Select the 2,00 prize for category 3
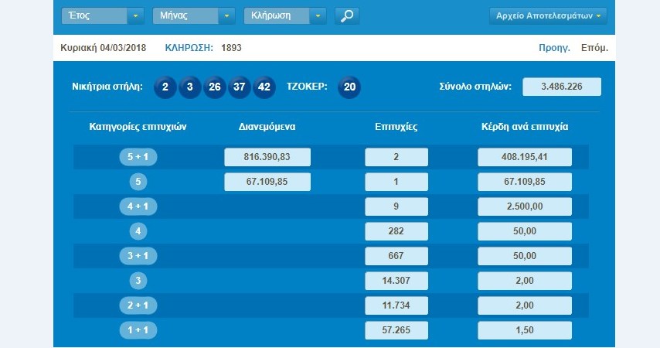This screenshot has height=348, width=660. point(525,281)
